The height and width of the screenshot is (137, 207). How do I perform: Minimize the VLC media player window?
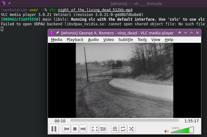coord(185,33)
